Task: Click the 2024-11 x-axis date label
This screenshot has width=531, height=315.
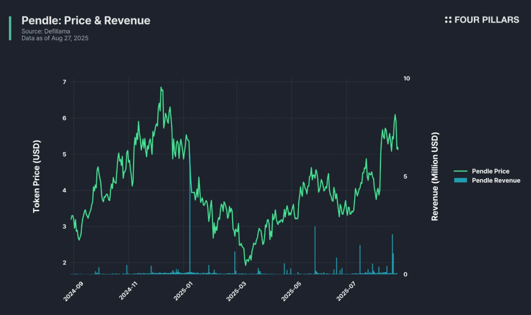Action: coord(129,291)
